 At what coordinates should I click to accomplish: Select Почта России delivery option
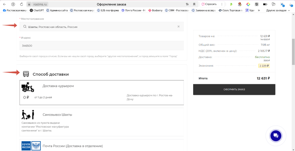tap(102, 146)
